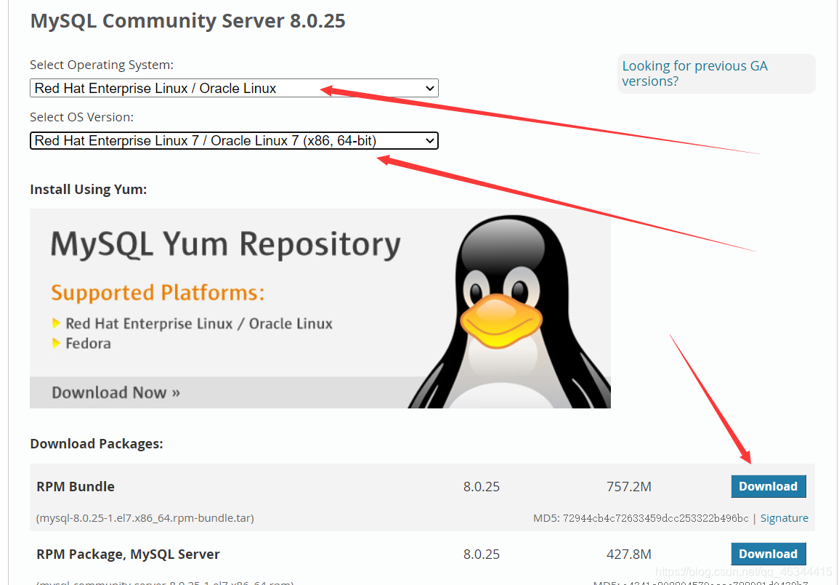
Task: Download the RPM Package, MySQL Server
Action: 769,554
